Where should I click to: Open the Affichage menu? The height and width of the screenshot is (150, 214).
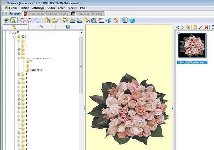point(38,7)
